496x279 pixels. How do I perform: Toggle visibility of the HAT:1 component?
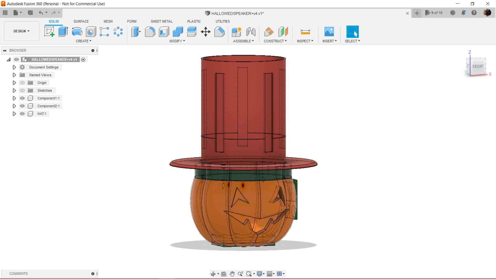(22, 114)
